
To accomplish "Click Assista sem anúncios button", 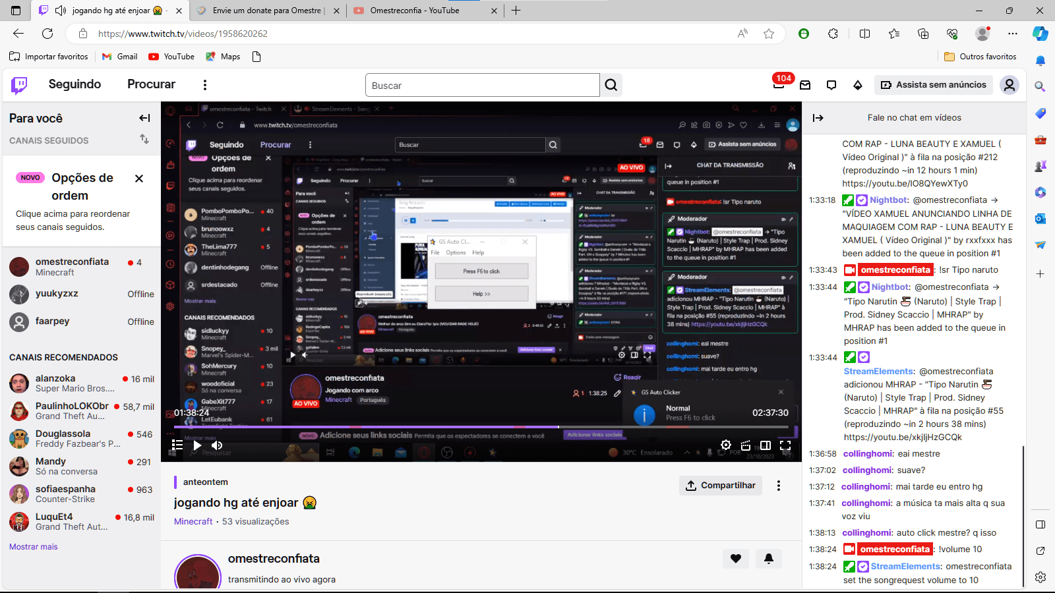I will [x=934, y=85].
